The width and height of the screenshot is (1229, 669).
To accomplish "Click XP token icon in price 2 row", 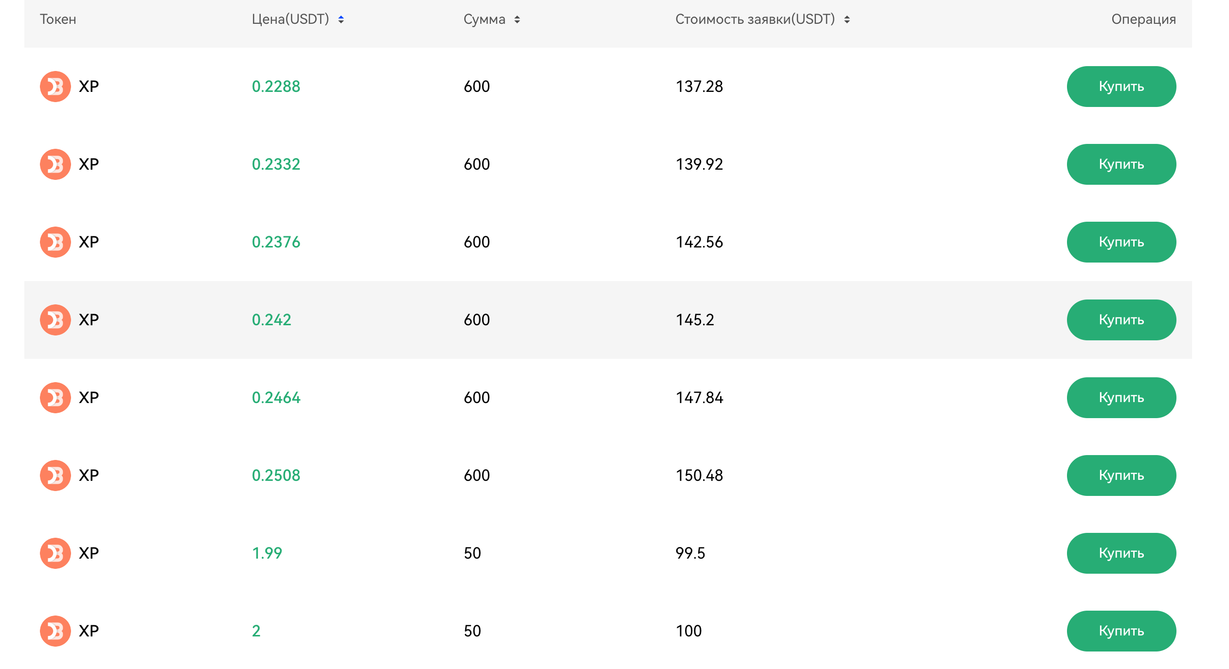I will (x=55, y=631).
